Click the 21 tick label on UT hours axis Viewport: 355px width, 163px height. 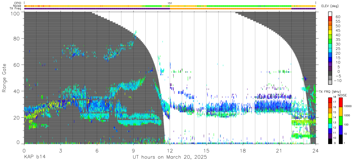coord(279,150)
